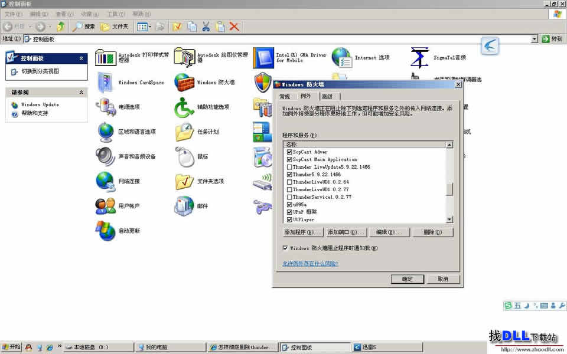The width and height of the screenshot is (567, 354).
Task: Click the 添加端口 button
Action: click(x=346, y=232)
